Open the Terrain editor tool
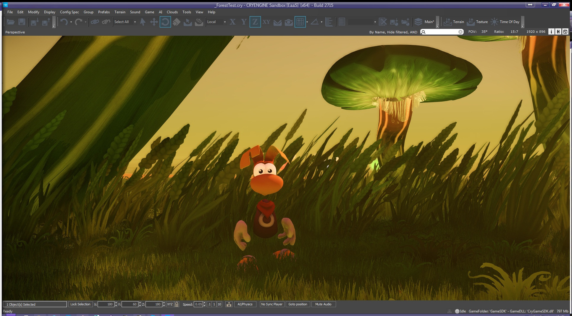Image resolution: width=572 pixels, height=316 pixels. 454,22
